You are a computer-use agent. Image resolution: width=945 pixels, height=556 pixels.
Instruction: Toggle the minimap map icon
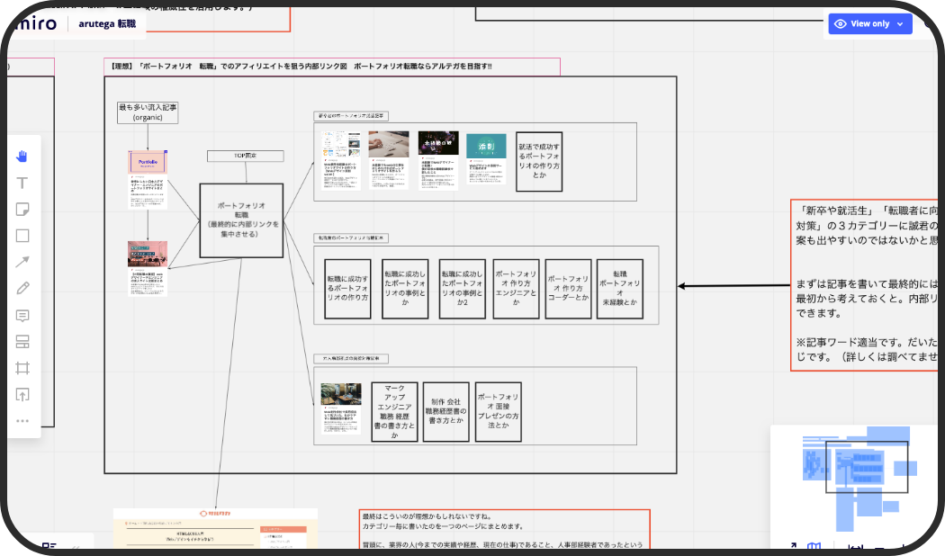pos(814,547)
